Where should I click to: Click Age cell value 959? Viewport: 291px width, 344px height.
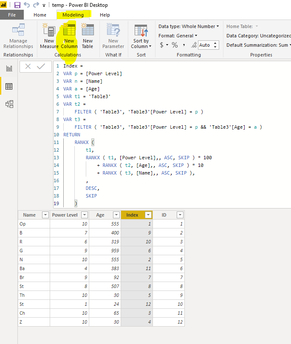coord(105,251)
